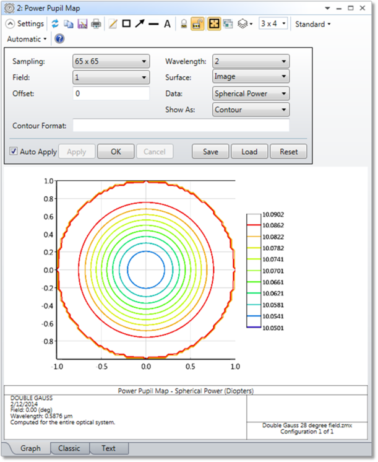Select the arrow drawing tool
The width and height of the screenshot is (378, 462).
pos(140,24)
